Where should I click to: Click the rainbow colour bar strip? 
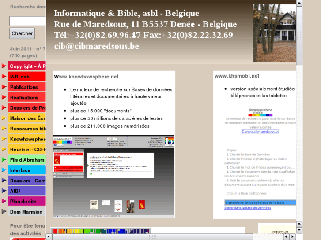pyautogui.click(x=100, y=231)
